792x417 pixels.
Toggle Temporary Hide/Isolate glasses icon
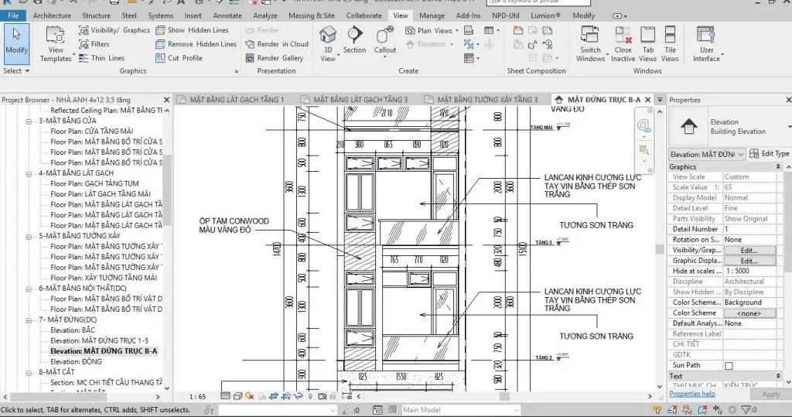(x=299, y=396)
